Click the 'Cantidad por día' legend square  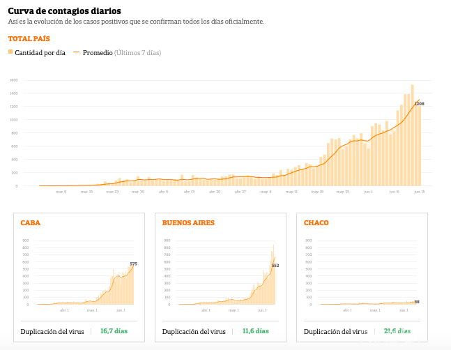point(10,52)
